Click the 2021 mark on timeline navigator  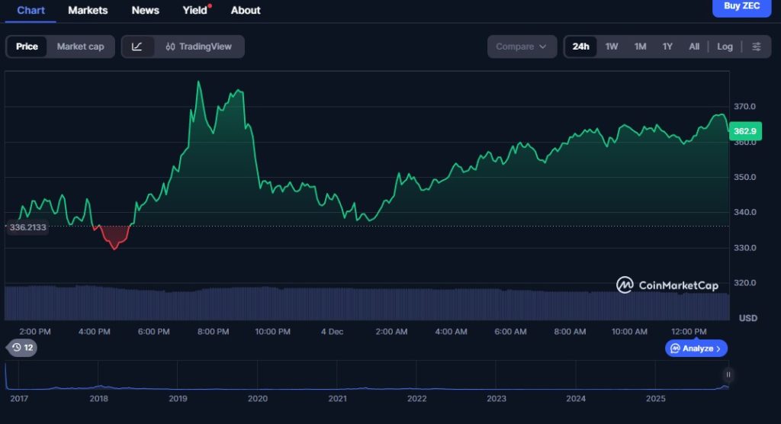337,398
